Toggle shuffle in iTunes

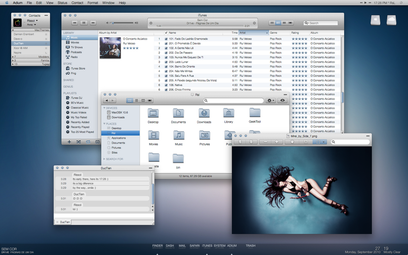tap(78, 142)
